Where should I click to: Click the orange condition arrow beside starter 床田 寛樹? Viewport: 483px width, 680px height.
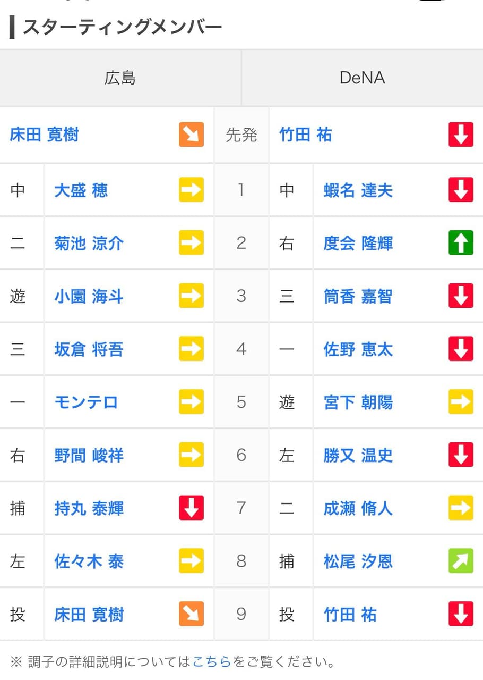tap(191, 135)
